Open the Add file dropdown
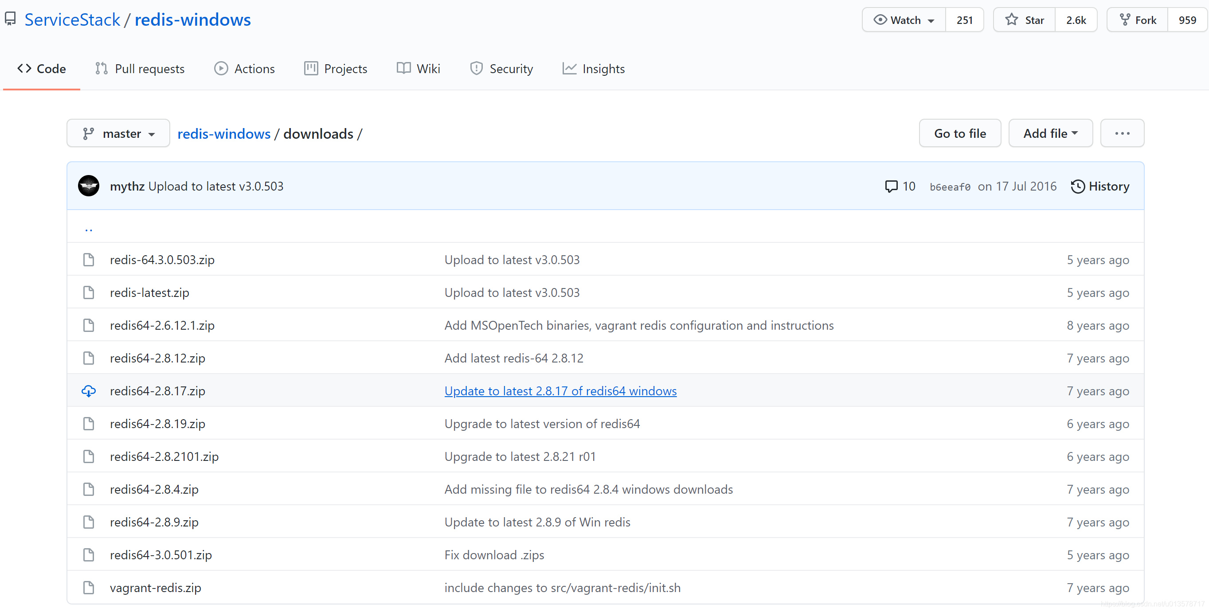The height and width of the screenshot is (612, 1209). [1050, 134]
